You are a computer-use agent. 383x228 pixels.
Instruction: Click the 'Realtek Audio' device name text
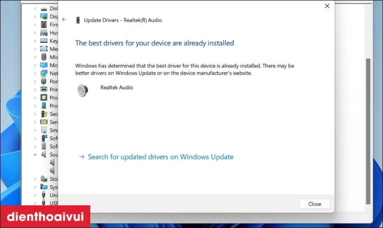(x=117, y=88)
